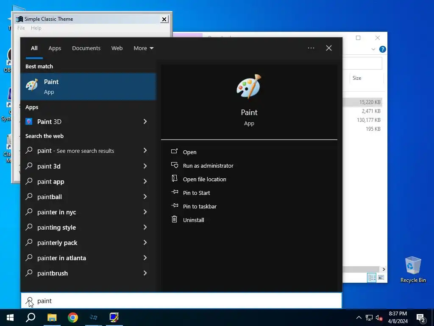Image resolution: width=434 pixels, height=326 pixels.
Task: Click the Paint 3D app icon
Action: (x=29, y=121)
